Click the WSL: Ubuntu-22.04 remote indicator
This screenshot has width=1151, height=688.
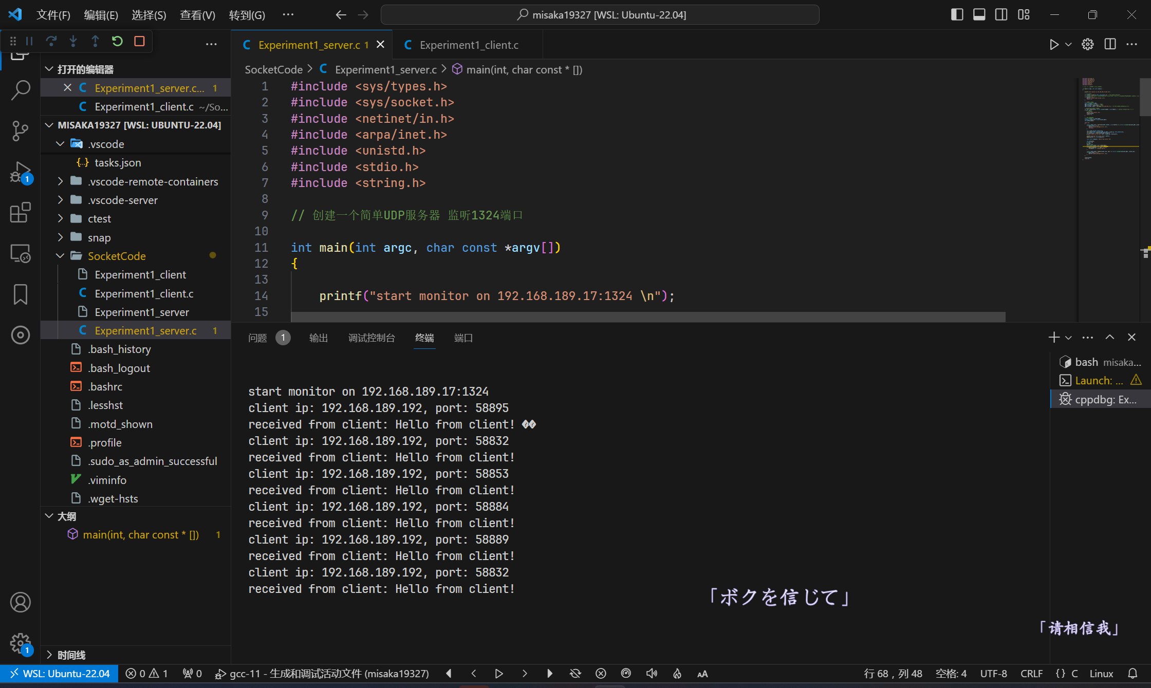tap(60, 674)
